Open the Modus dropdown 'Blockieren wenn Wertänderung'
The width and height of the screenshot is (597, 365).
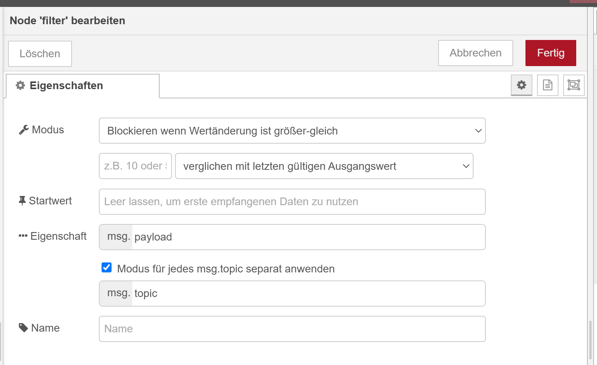[292, 131]
